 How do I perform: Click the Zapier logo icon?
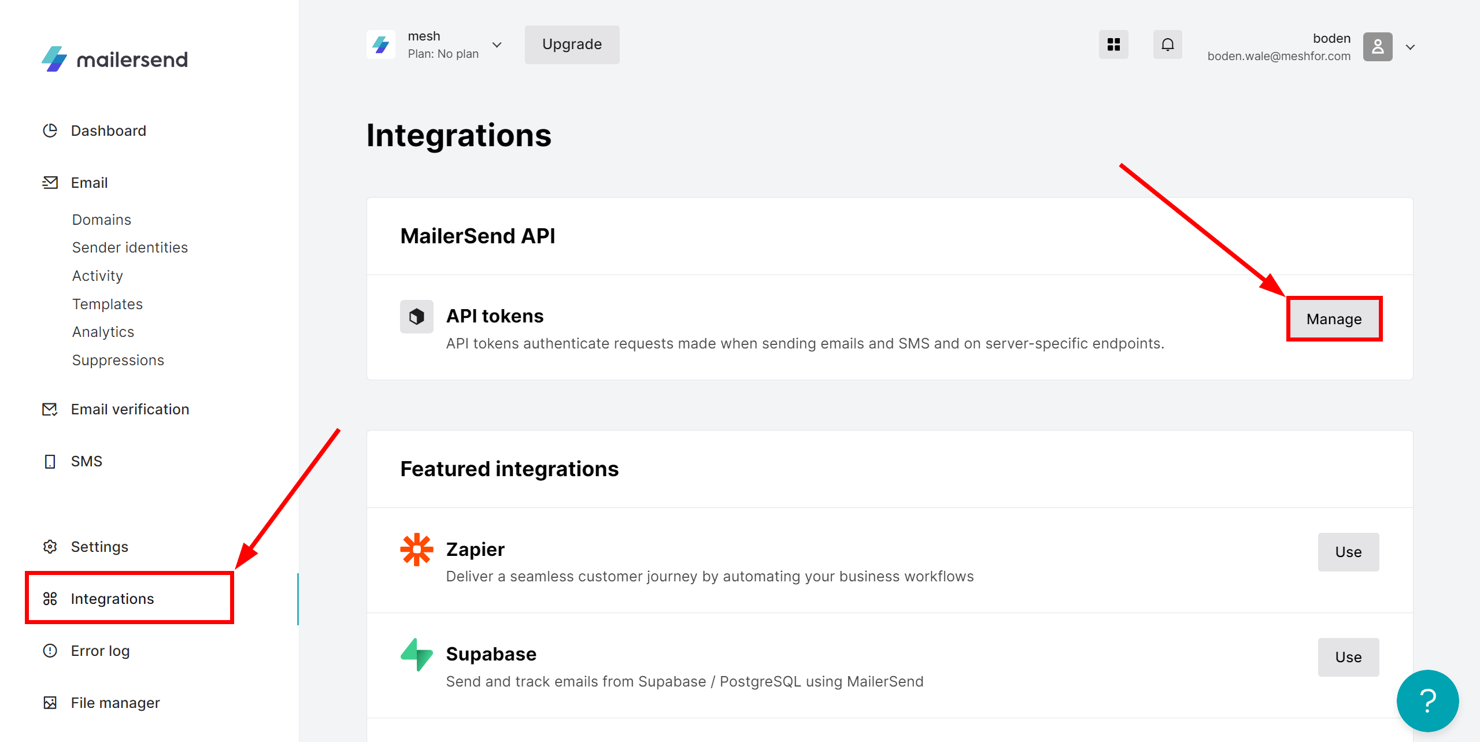click(417, 550)
